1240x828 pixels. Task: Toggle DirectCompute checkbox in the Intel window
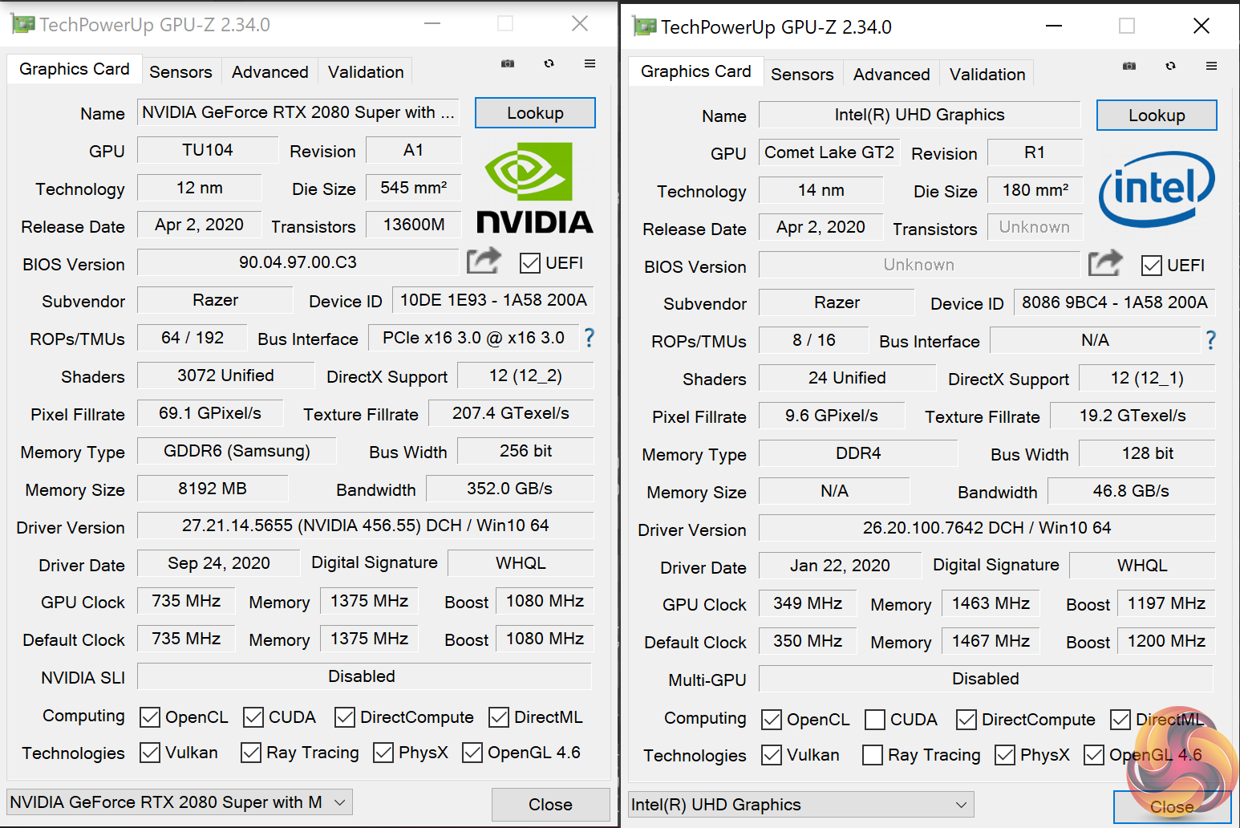pyautogui.click(x=966, y=720)
